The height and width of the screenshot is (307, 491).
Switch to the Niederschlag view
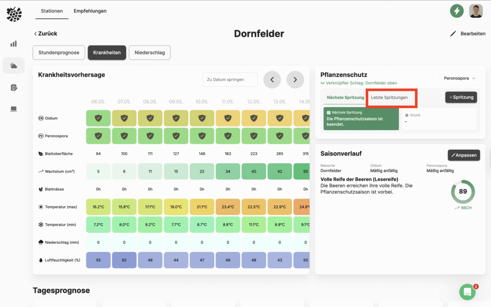(x=150, y=52)
